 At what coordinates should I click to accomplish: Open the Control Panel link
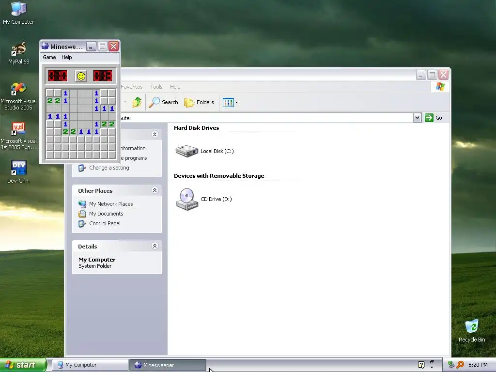pyautogui.click(x=105, y=223)
